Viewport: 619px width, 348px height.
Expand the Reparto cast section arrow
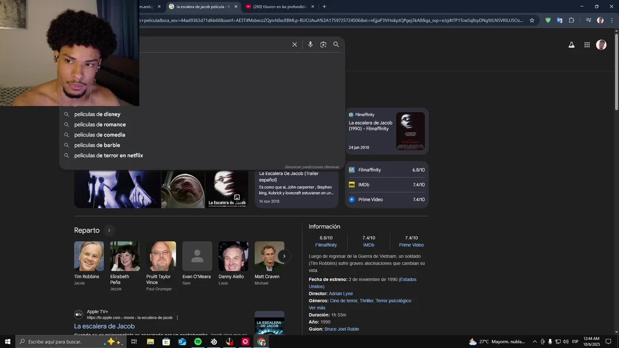tap(109, 231)
